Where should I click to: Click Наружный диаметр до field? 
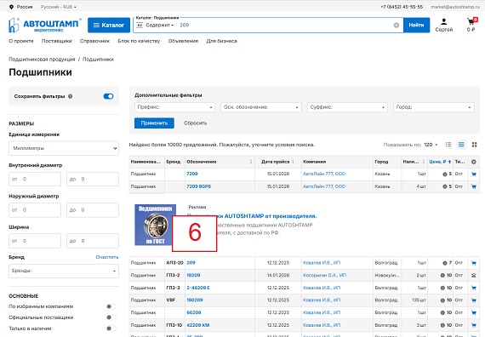click(x=93, y=210)
